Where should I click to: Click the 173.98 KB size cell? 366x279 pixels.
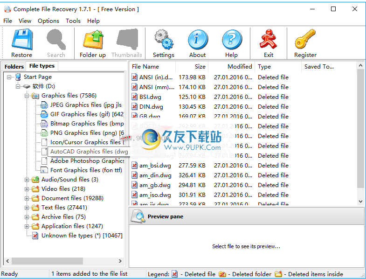tap(192, 77)
